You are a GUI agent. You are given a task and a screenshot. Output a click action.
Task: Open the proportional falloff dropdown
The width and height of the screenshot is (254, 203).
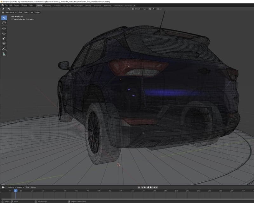[162, 9]
